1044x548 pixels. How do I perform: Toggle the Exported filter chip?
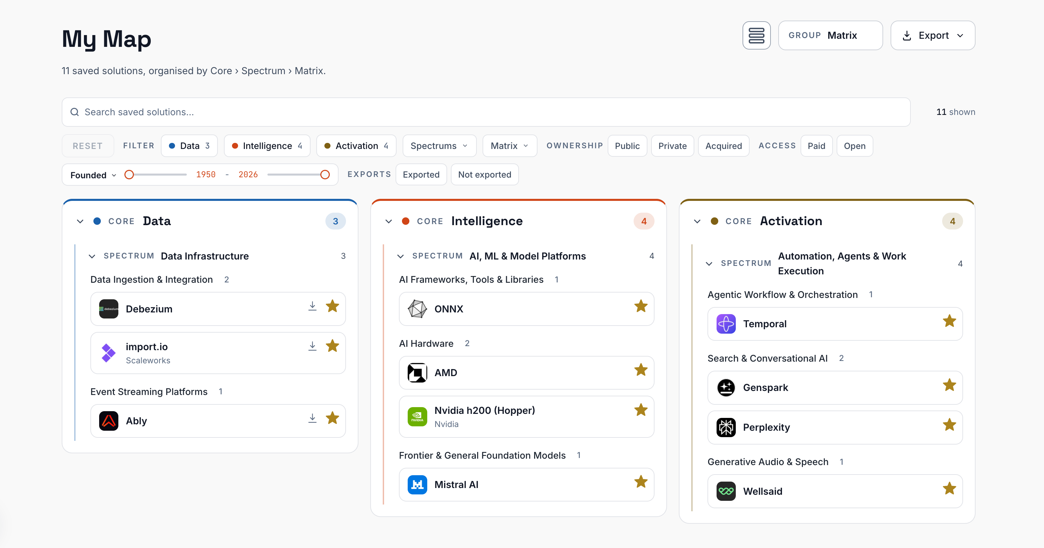pos(421,175)
